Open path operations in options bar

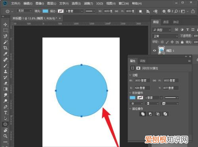[141, 11]
